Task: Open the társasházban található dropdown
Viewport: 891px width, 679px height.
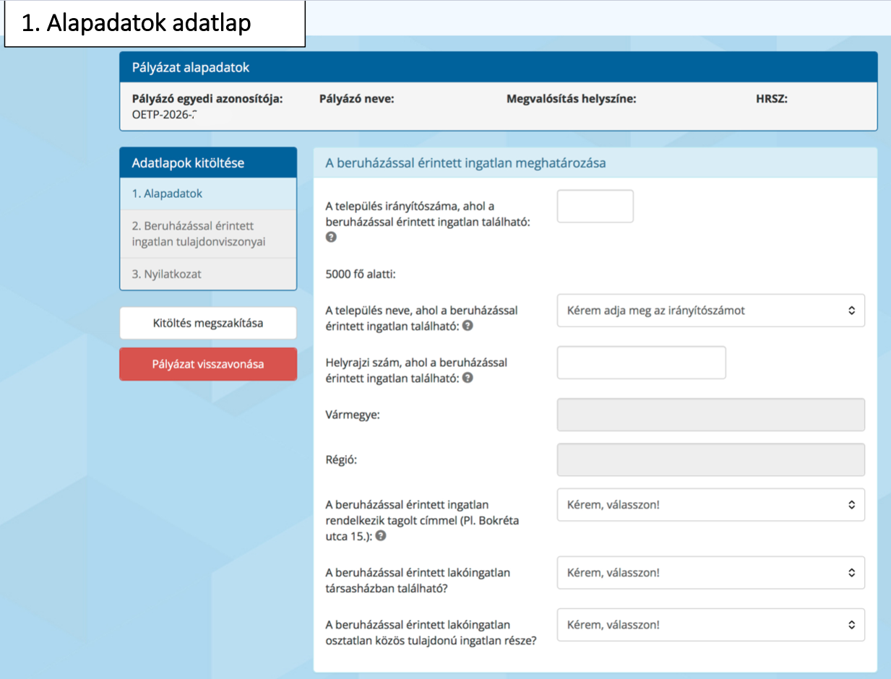Action: click(x=710, y=573)
